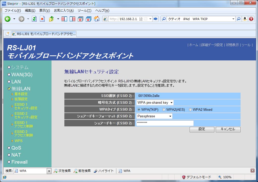Click the grey Forward arrow button
This screenshot has width=258, height=182.
click(21, 19)
